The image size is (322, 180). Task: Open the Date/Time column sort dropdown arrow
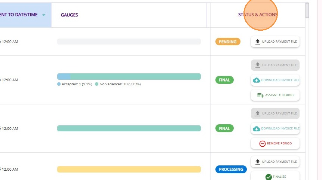click(x=44, y=15)
